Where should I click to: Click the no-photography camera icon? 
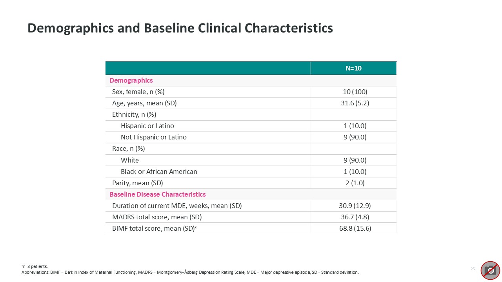click(490, 270)
